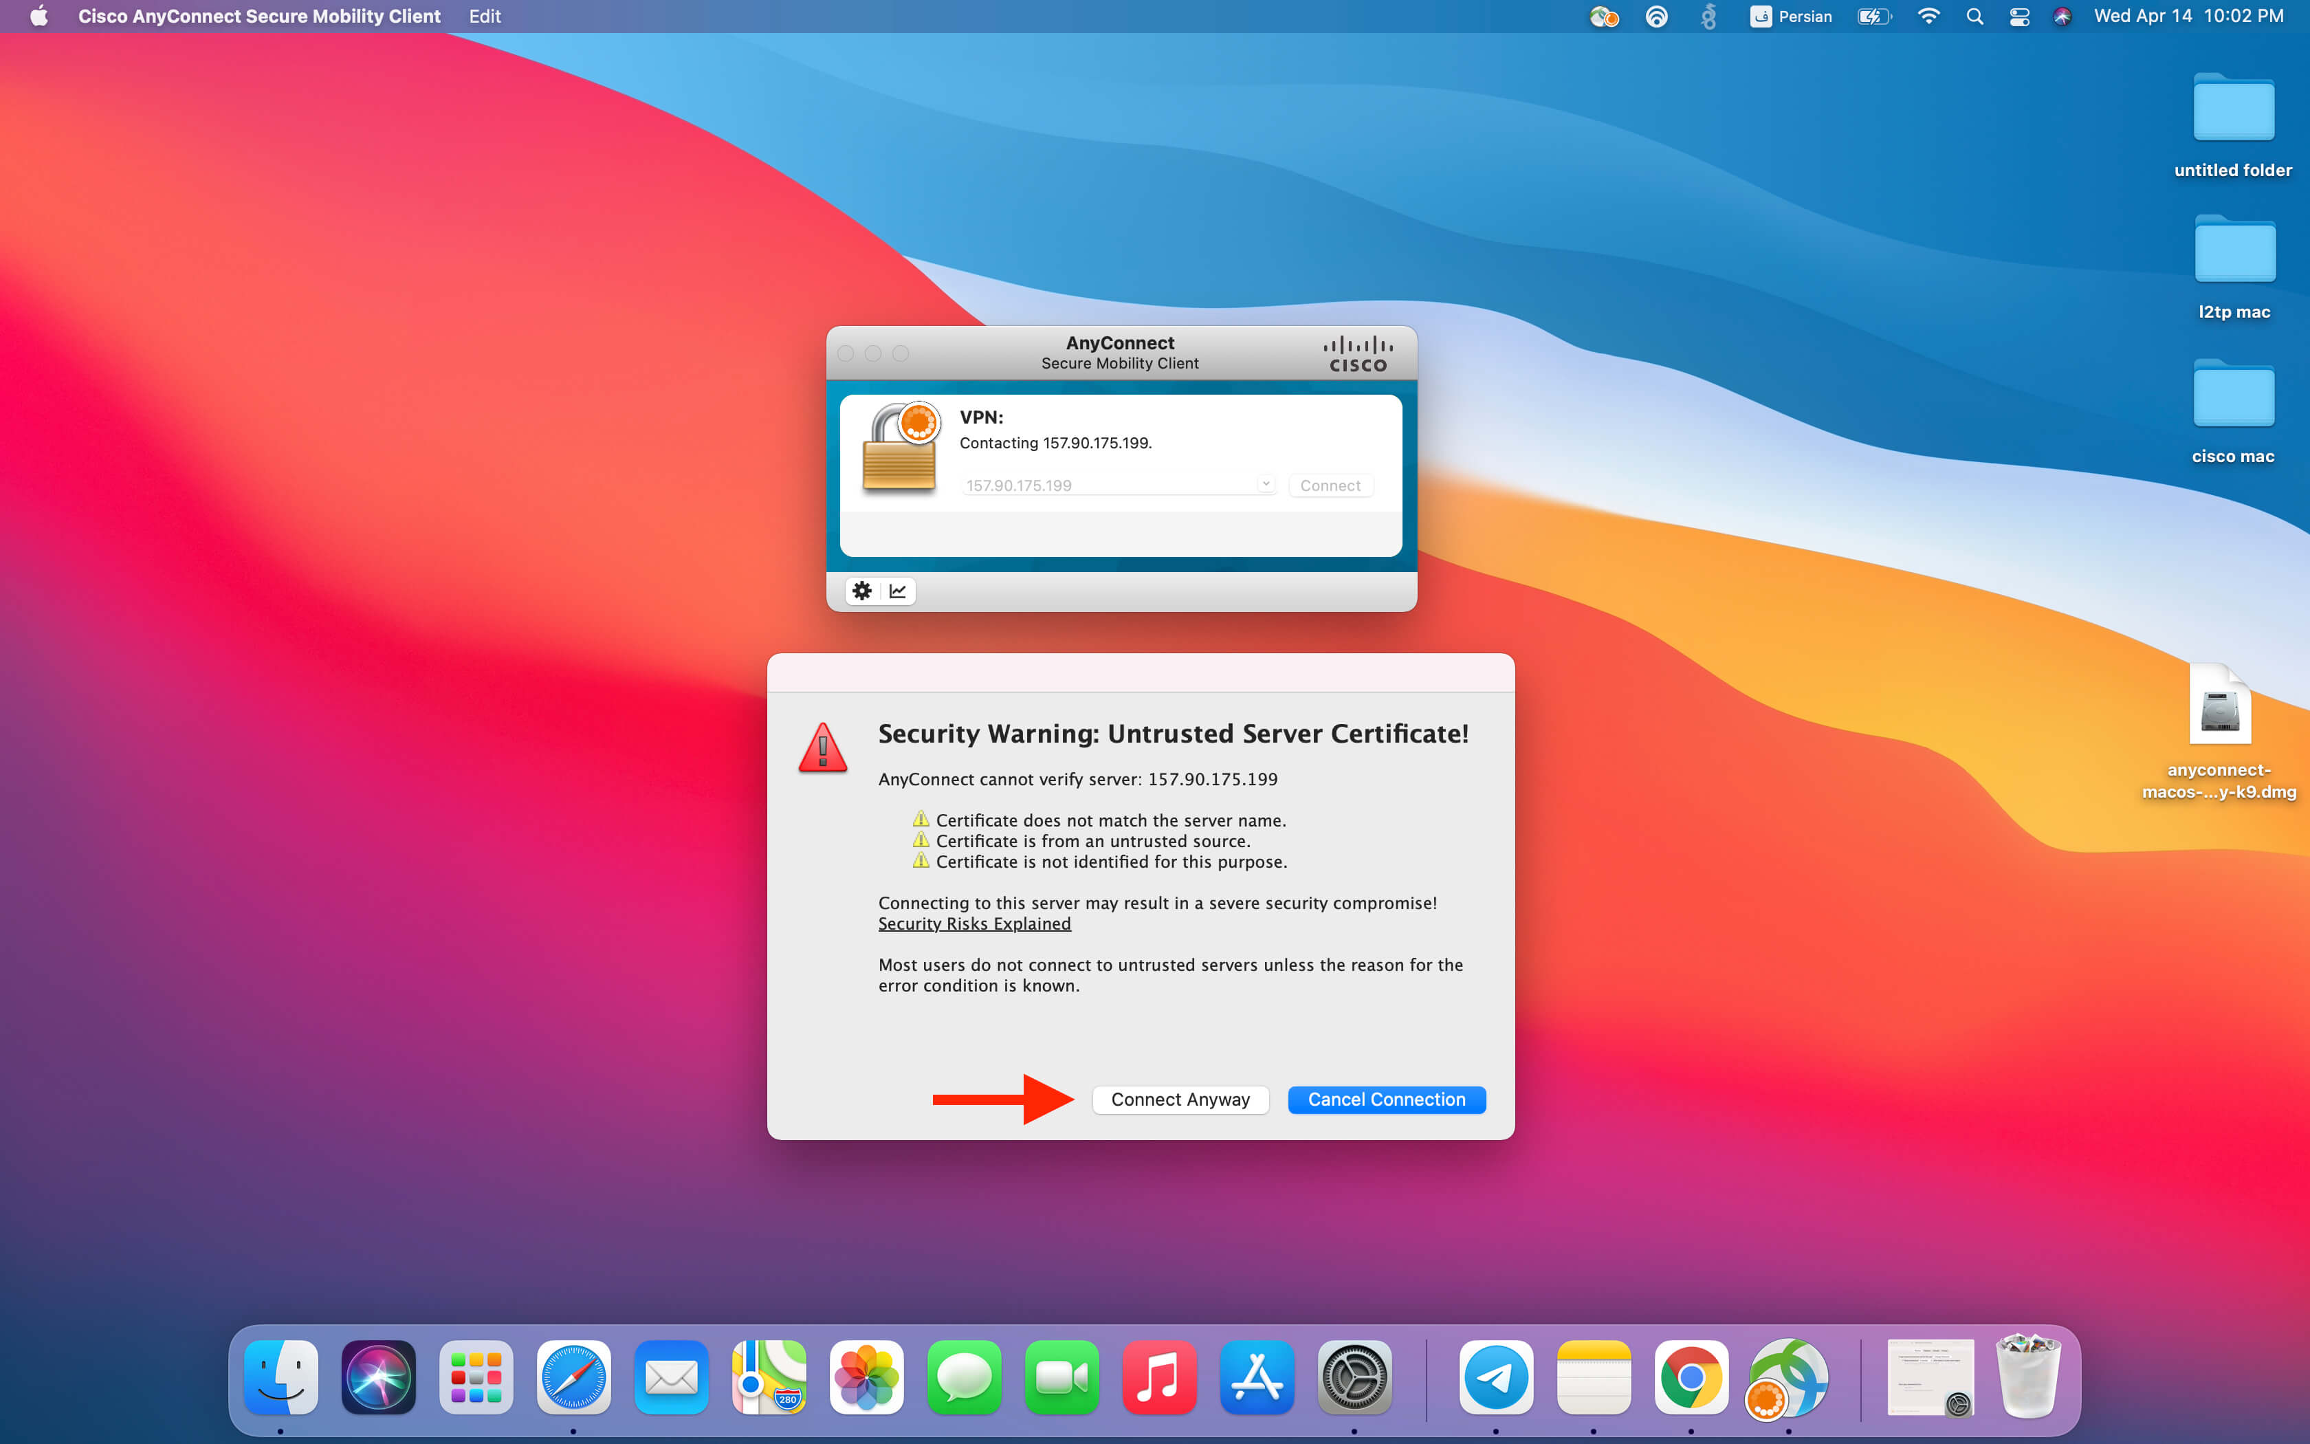Click Cancel Connection button
The image size is (2310, 1444).
pyautogui.click(x=1386, y=1100)
